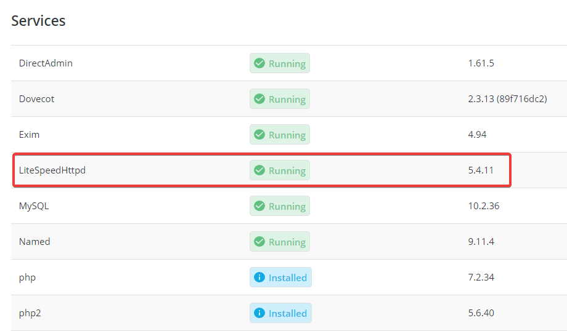The width and height of the screenshot is (567, 331).
Task: Click green check icon in Exim row
Action: [259, 135]
